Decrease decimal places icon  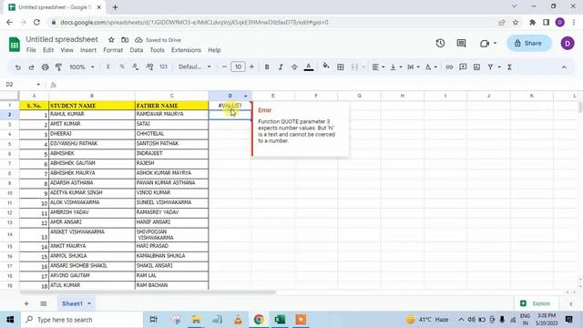tap(136, 67)
